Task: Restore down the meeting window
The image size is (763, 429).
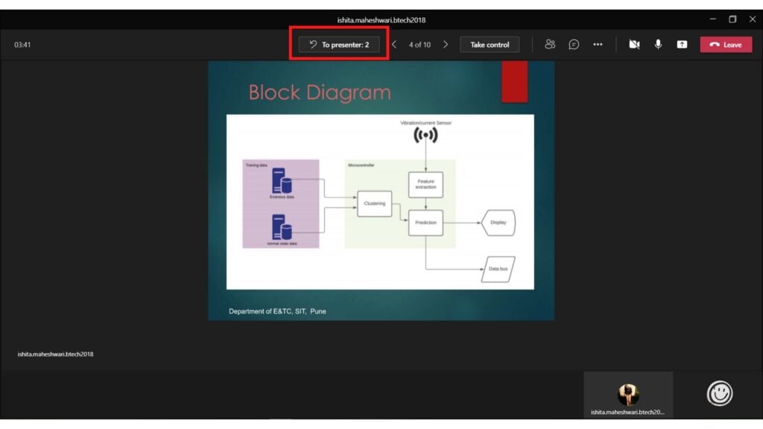Action: (x=733, y=19)
